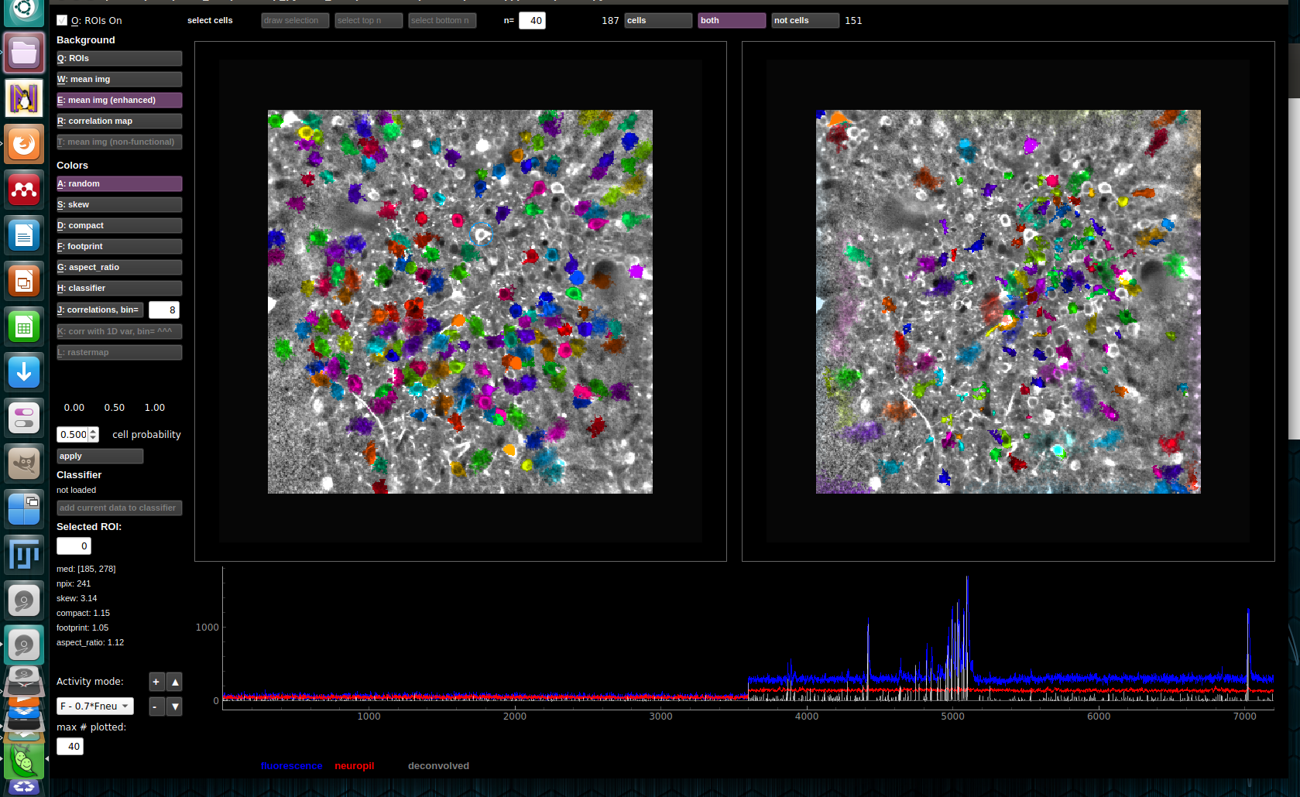Launch LibreOffice Calc spreadsheet from dock
Image resolution: width=1300 pixels, height=797 pixels.
tap(24, 327)
